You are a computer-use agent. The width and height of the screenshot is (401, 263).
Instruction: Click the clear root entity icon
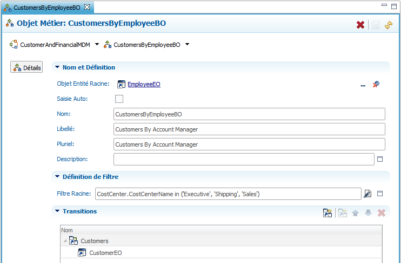click(376, 84)
